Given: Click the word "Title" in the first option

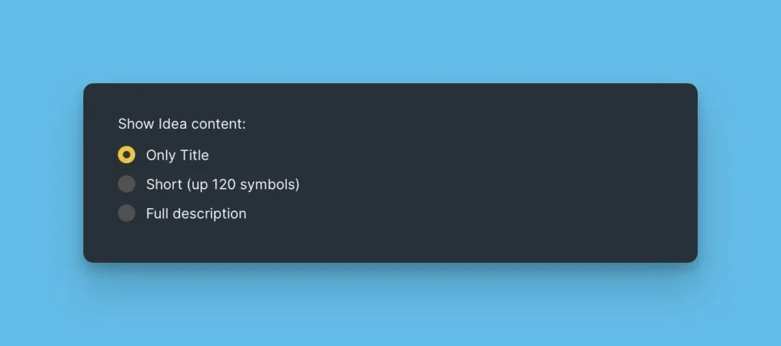Looking at the screenshot, I should (x=194, y=155).
